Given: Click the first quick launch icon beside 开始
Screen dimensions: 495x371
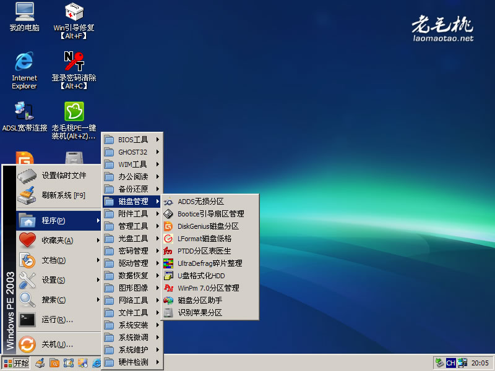Looking at the screenshot, I should click(40, 363).
